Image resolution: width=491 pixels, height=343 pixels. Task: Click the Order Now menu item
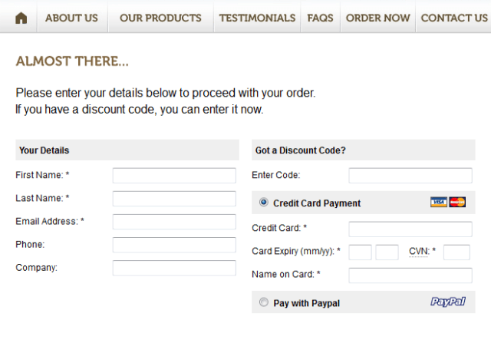click(377, 18)
